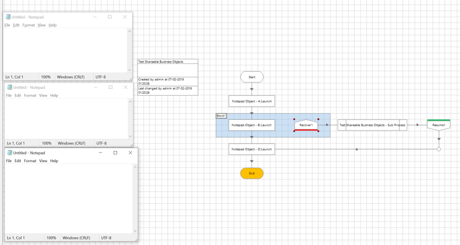Open Edit menu in top Notepad window
The image size is (460, 245).
[x=16, y=25]
